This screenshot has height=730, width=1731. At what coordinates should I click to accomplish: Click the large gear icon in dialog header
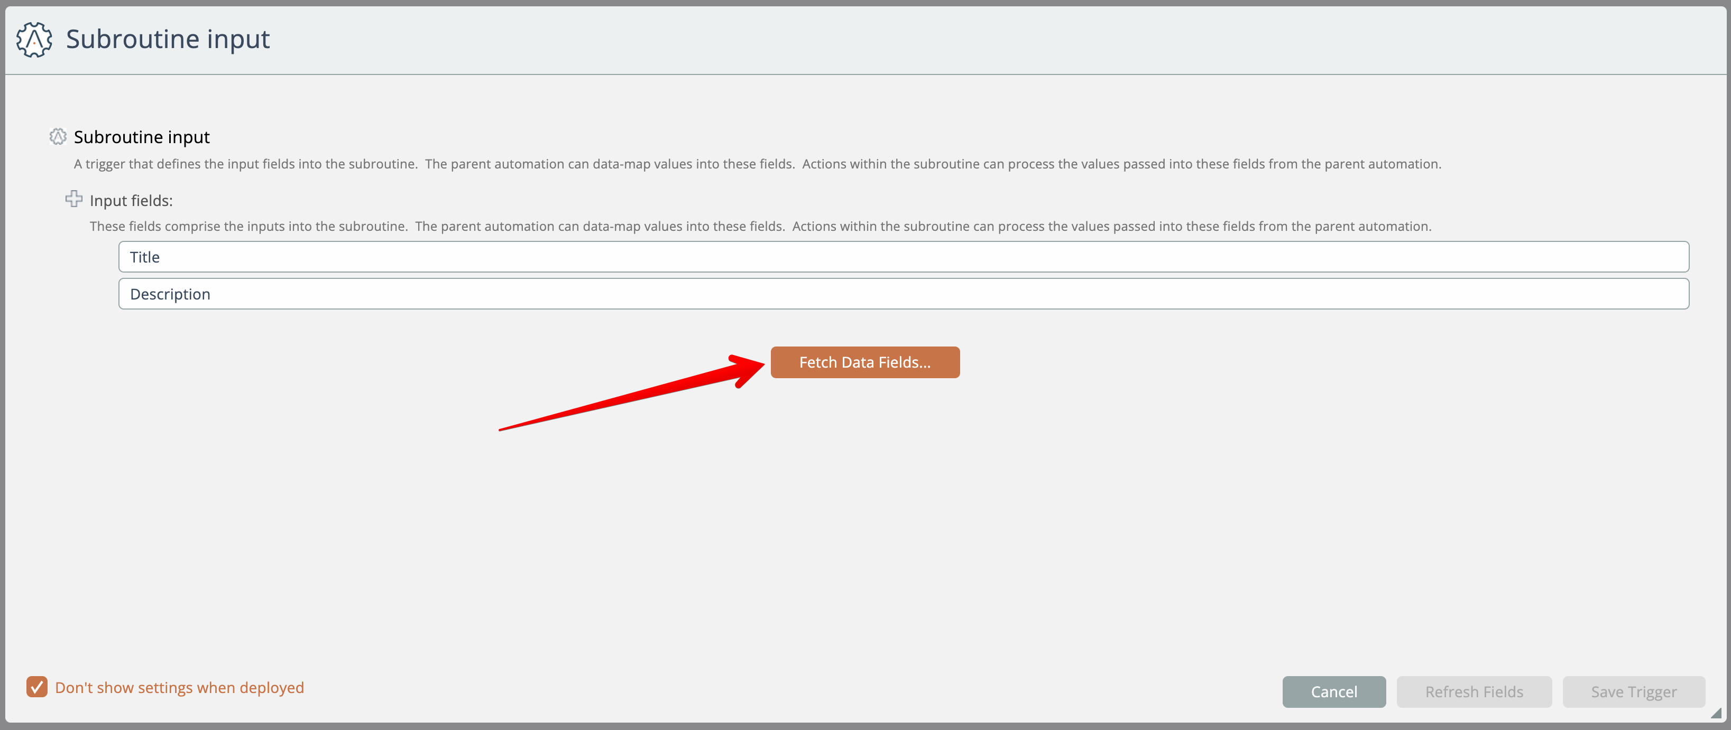(x=34, y=40)
